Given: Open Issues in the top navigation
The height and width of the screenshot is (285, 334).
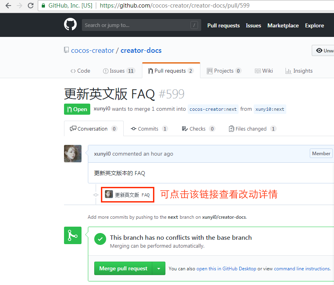Looking at the screenshot, I should coord(254,25).
